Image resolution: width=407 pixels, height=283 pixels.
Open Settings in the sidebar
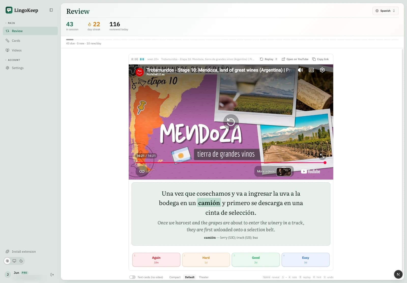30,68
